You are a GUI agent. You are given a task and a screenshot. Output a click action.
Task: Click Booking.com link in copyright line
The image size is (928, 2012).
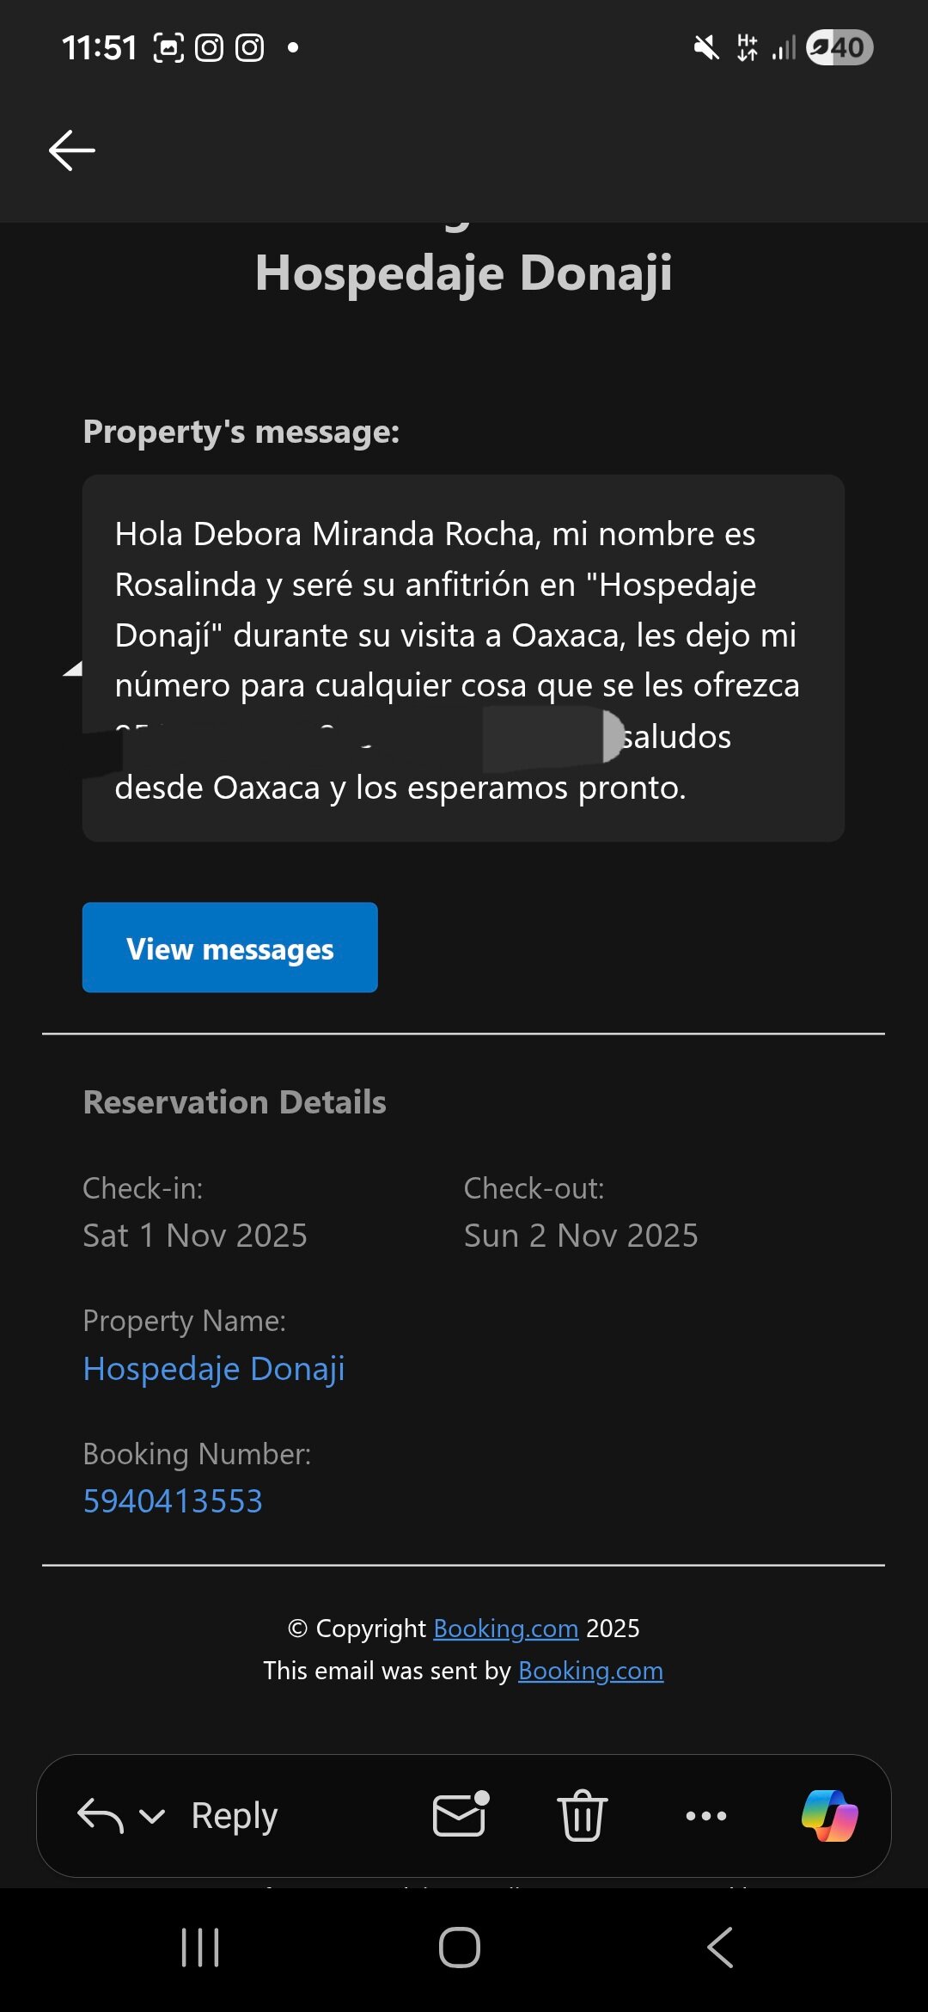click(505, 1629)
